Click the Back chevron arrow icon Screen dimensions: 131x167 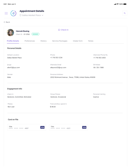4,22
